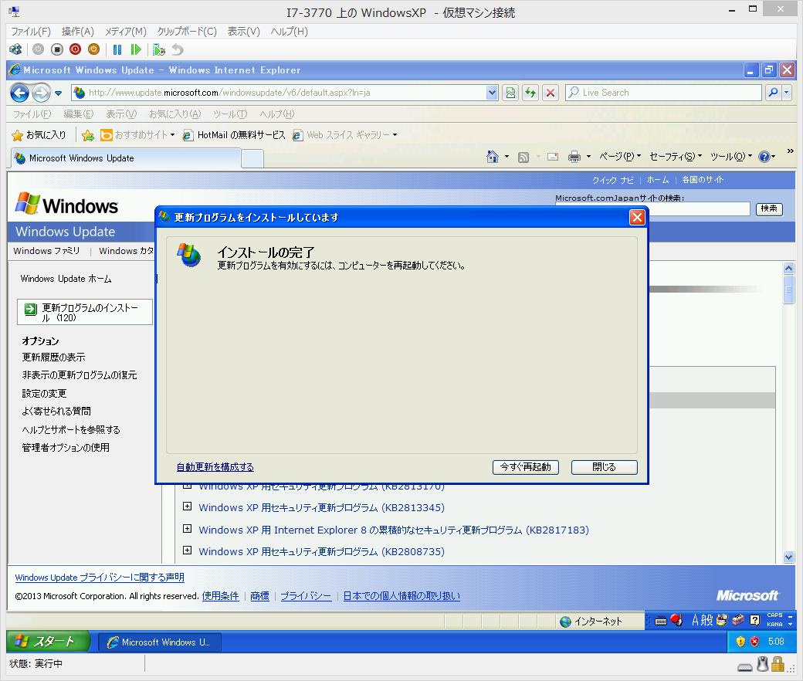Expand the KB2813345 update entry
The width and height of the screenshot is (803, 681).
click(188, 507)
